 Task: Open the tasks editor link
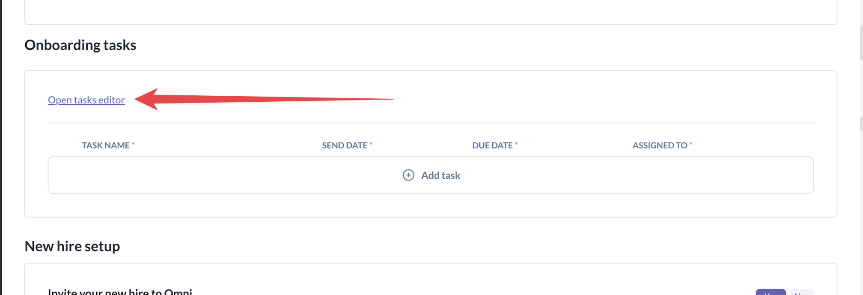[x=86, y=100]
